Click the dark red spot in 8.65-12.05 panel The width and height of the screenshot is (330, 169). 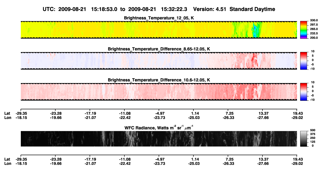(x=253, y=59)
